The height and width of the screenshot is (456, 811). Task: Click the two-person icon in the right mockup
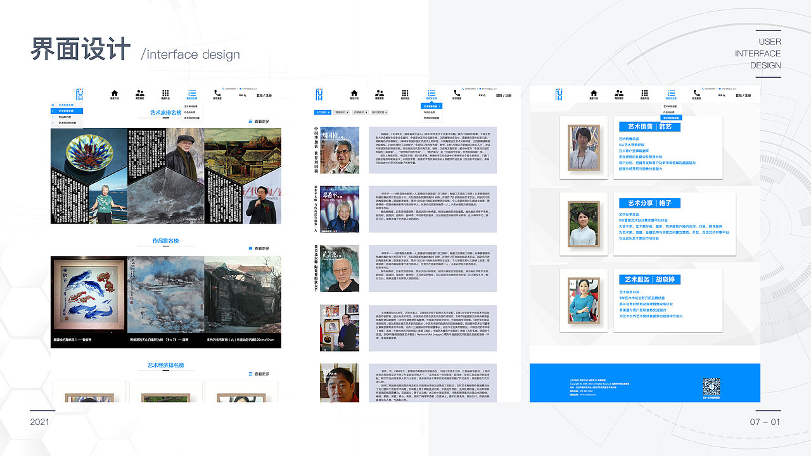[x=619, y=93]
